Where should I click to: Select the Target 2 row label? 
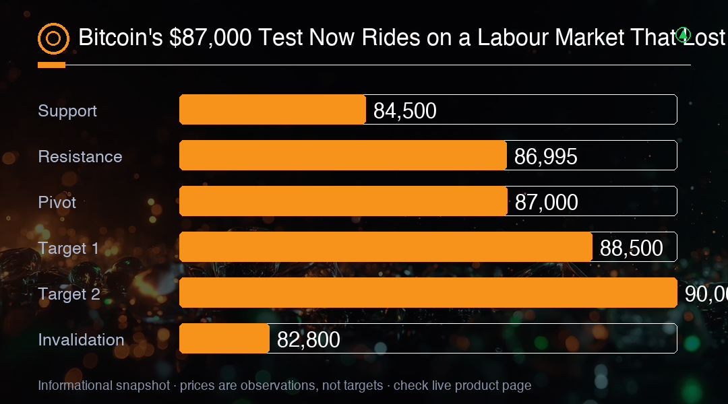pyautogui.click(x=69, y=294)
